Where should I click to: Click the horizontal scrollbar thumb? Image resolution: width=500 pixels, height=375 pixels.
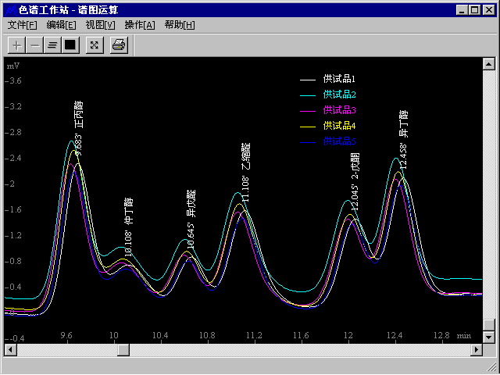[x=123, y=350]
